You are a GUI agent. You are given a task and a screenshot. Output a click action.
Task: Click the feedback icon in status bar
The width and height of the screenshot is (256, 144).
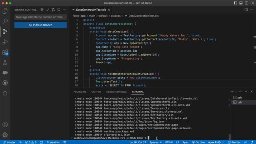(x=245, y=142)
